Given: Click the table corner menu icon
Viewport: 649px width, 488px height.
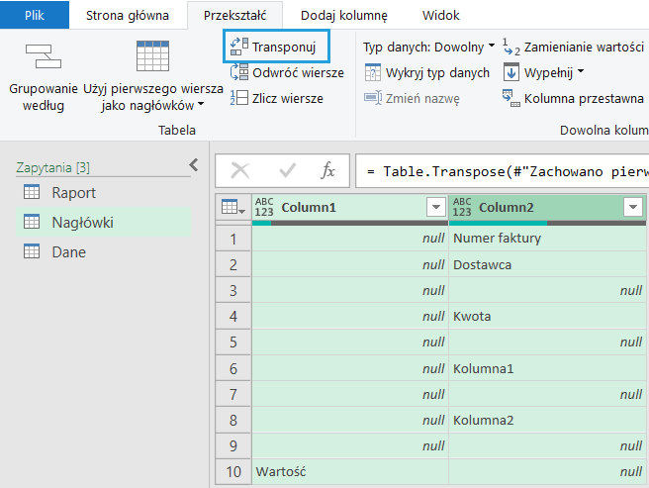Looking at the screenshot, I should pyautogui.click(x=232, y=207).
